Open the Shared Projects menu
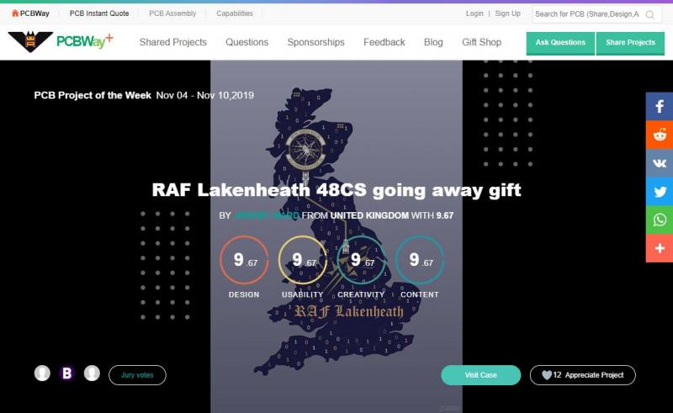 [173, 42]
